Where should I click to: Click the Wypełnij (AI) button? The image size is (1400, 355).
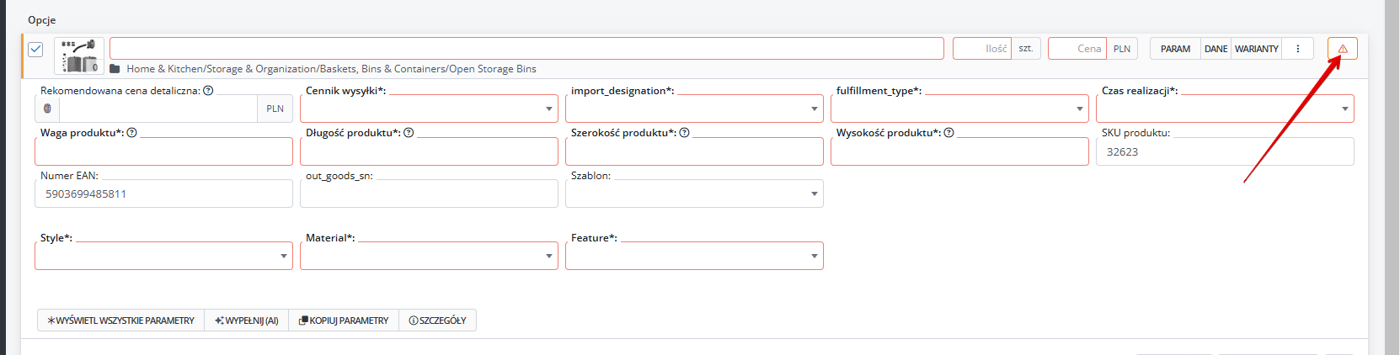point(246,321)
